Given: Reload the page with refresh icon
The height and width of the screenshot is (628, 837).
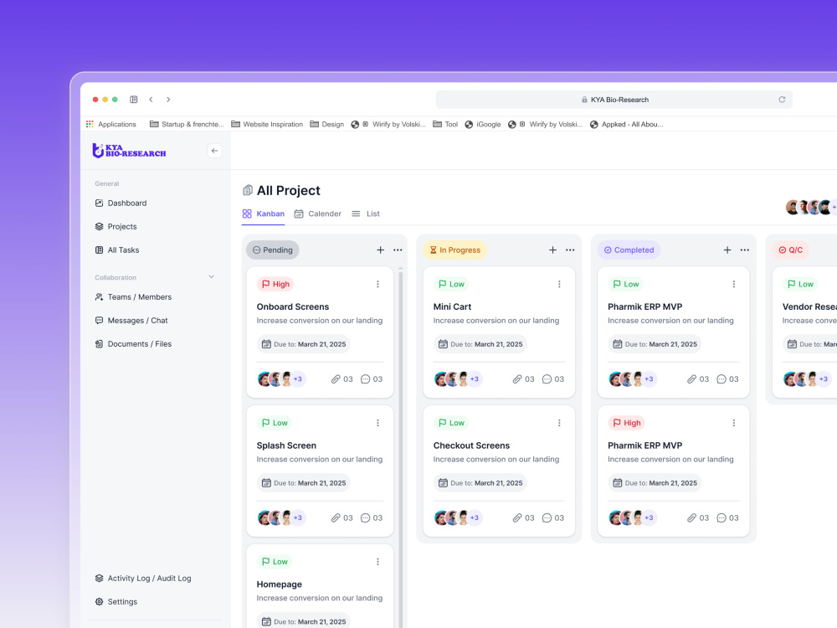Looking at the screenshot, I should point(782,100).
